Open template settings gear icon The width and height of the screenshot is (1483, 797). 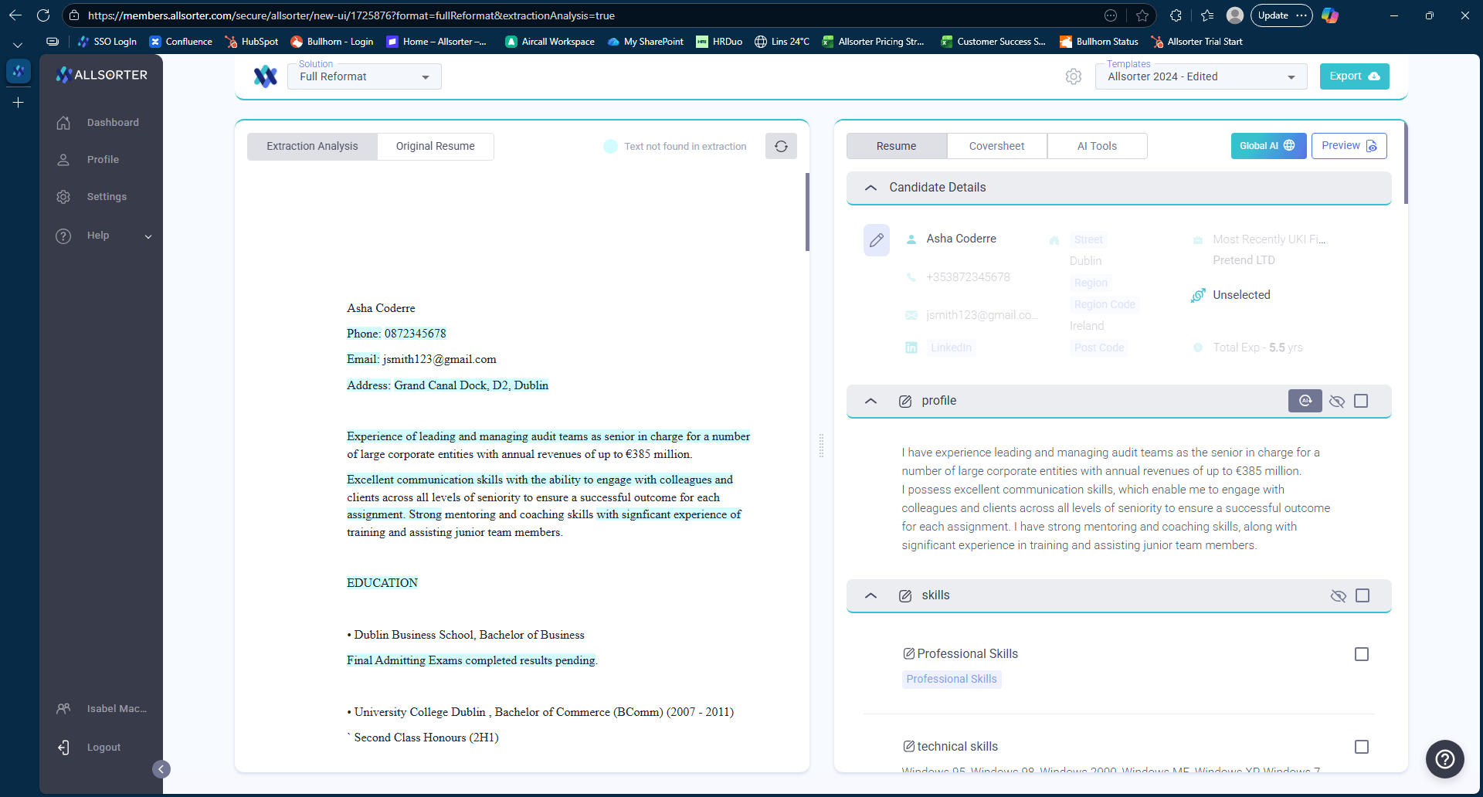[x=1073, y=76]
